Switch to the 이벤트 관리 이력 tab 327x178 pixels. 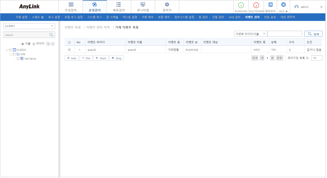pyautogui.click(x=98, y=27)
